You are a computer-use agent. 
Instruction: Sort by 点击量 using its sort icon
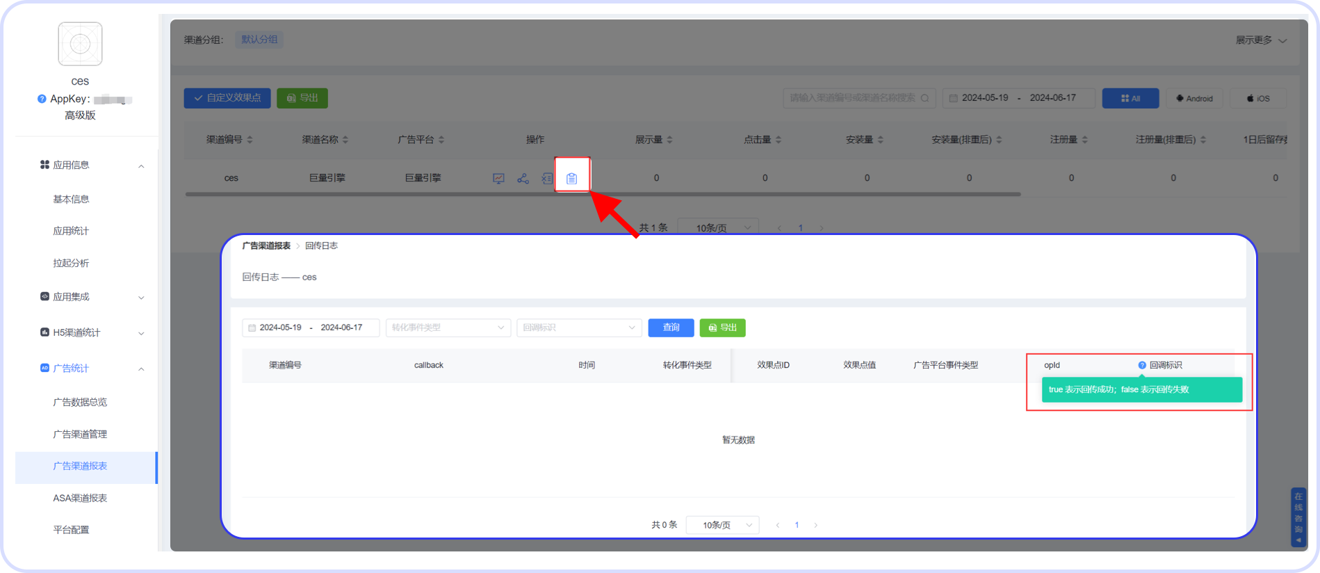779,140
